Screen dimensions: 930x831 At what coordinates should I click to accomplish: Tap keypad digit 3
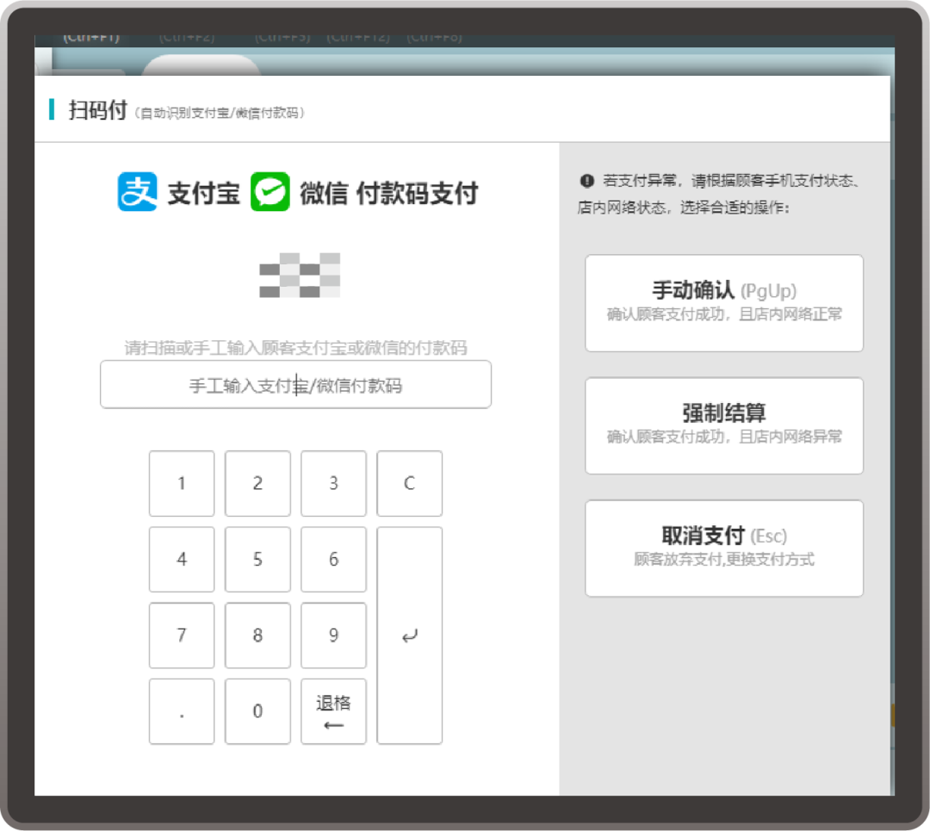(x=333, y=483)
